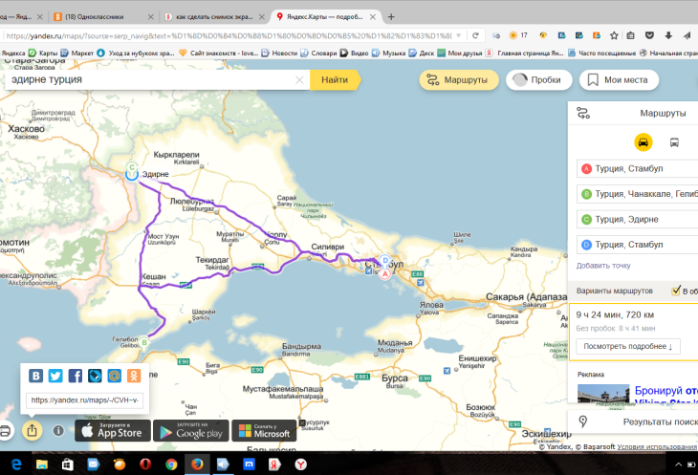
Task: Click Добавить точку link
Action: tap(603, 266)
